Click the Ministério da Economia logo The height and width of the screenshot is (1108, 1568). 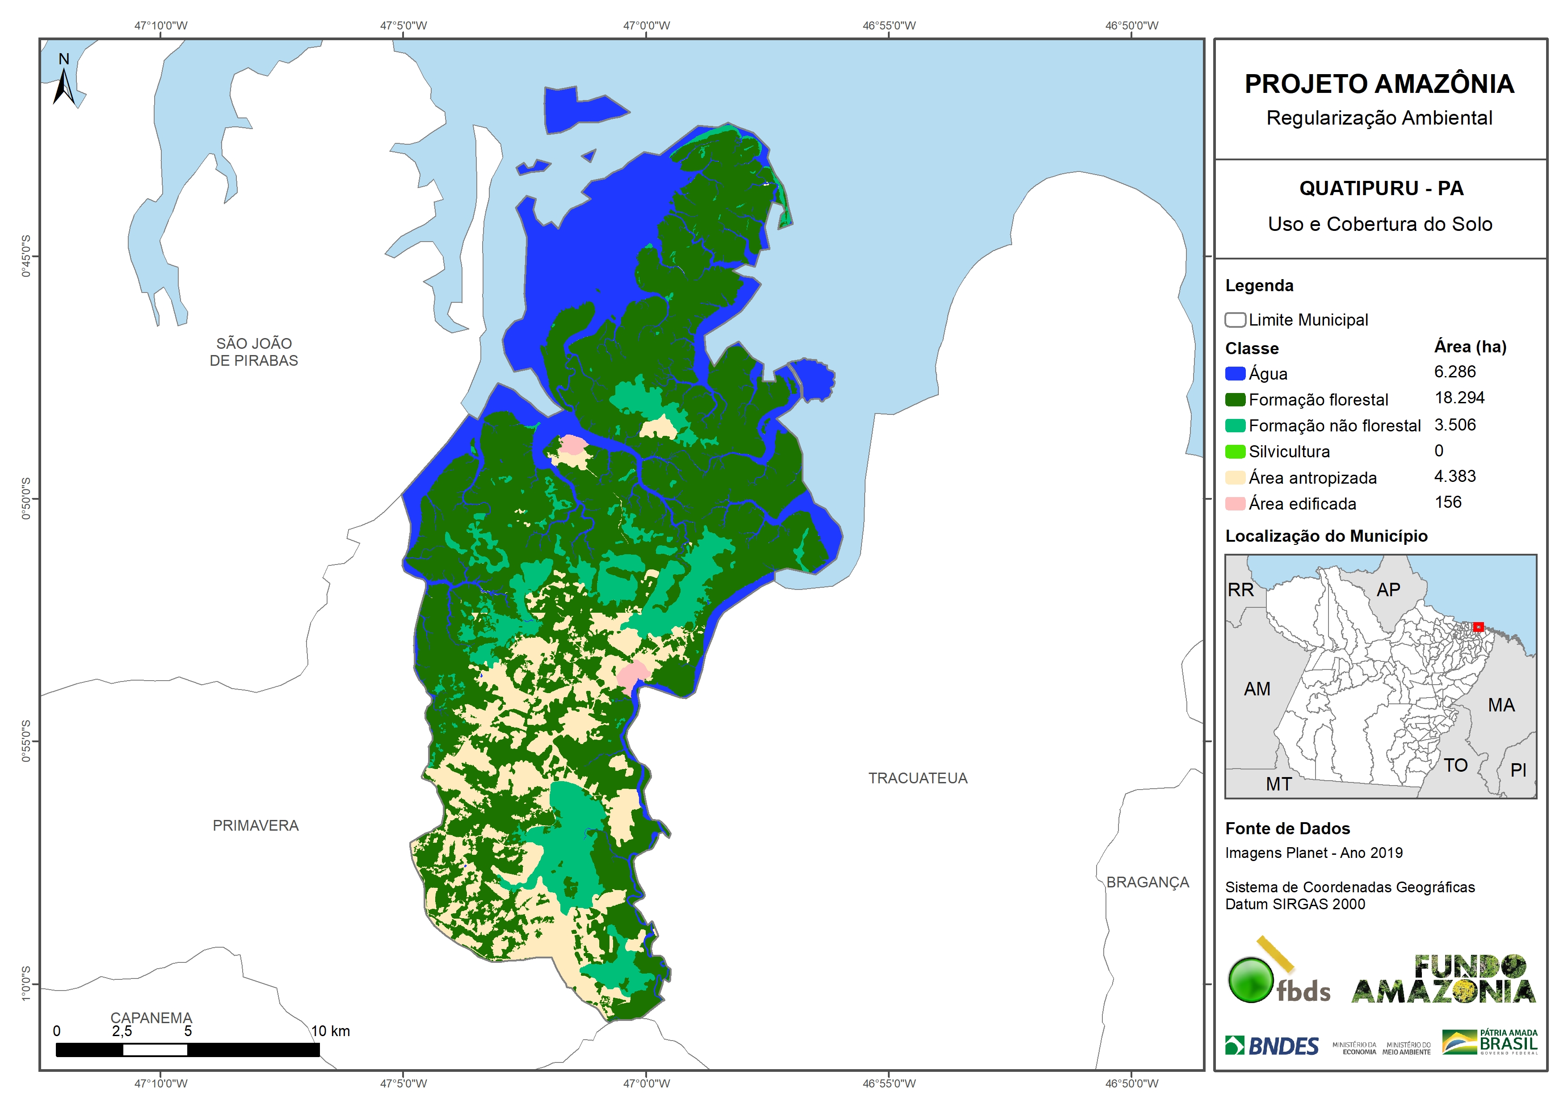click(x=1354, y=1048)
